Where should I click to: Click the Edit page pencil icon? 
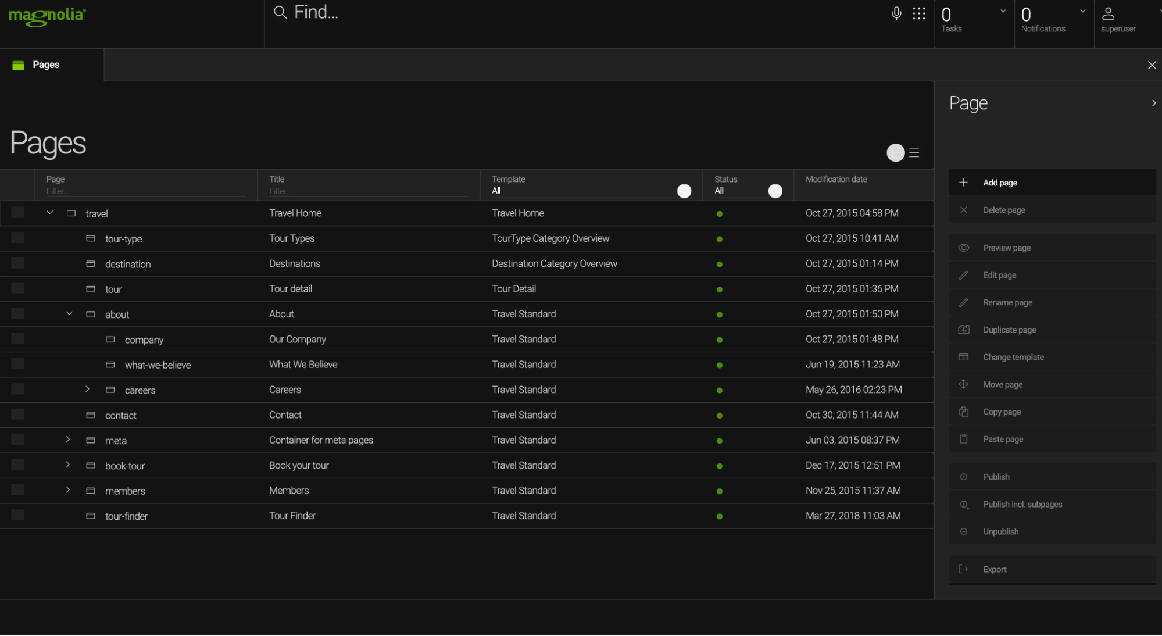(963, 275)
